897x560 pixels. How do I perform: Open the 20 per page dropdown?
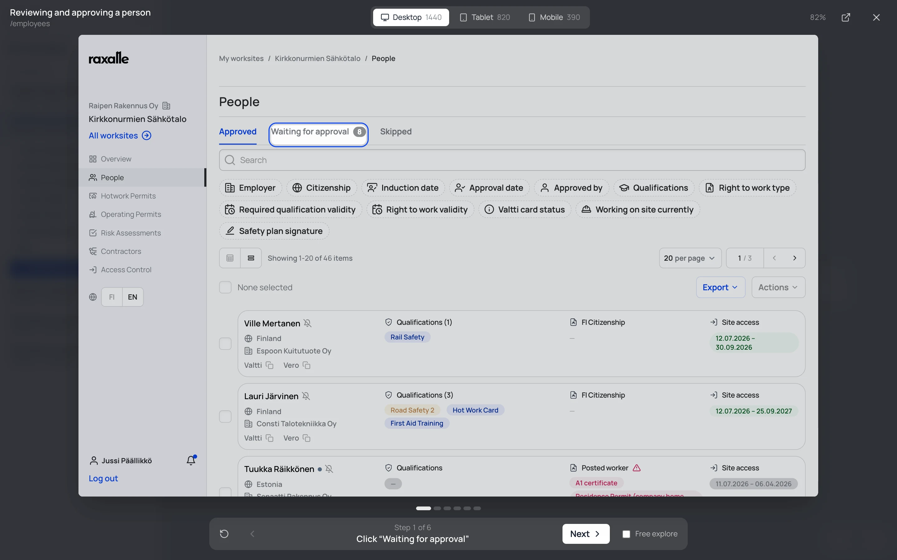click(690, 258)
